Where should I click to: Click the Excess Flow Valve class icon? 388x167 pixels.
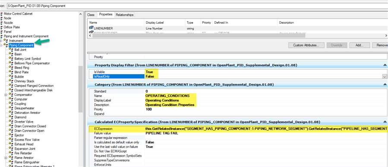11,139
